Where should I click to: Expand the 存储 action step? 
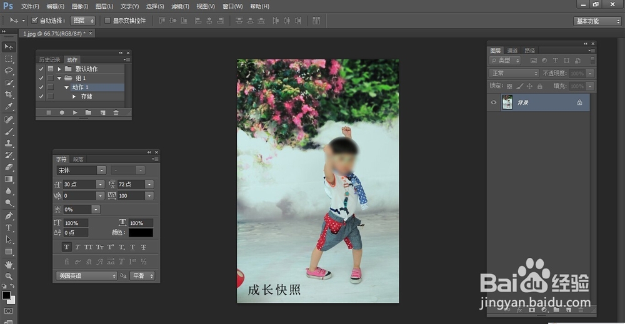click(74, 96)
